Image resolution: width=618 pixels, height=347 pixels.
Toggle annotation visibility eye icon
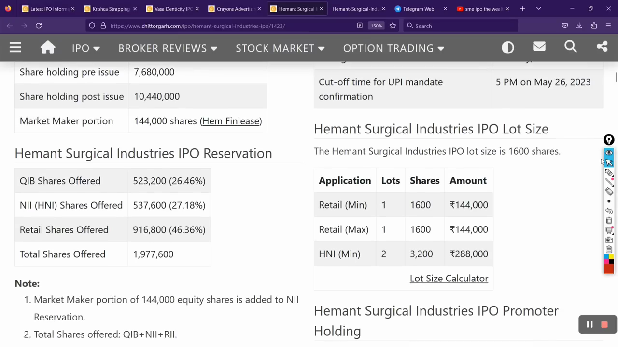click(609, 153)
